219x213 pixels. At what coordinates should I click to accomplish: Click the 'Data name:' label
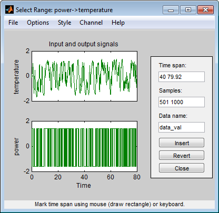[173, 116]
